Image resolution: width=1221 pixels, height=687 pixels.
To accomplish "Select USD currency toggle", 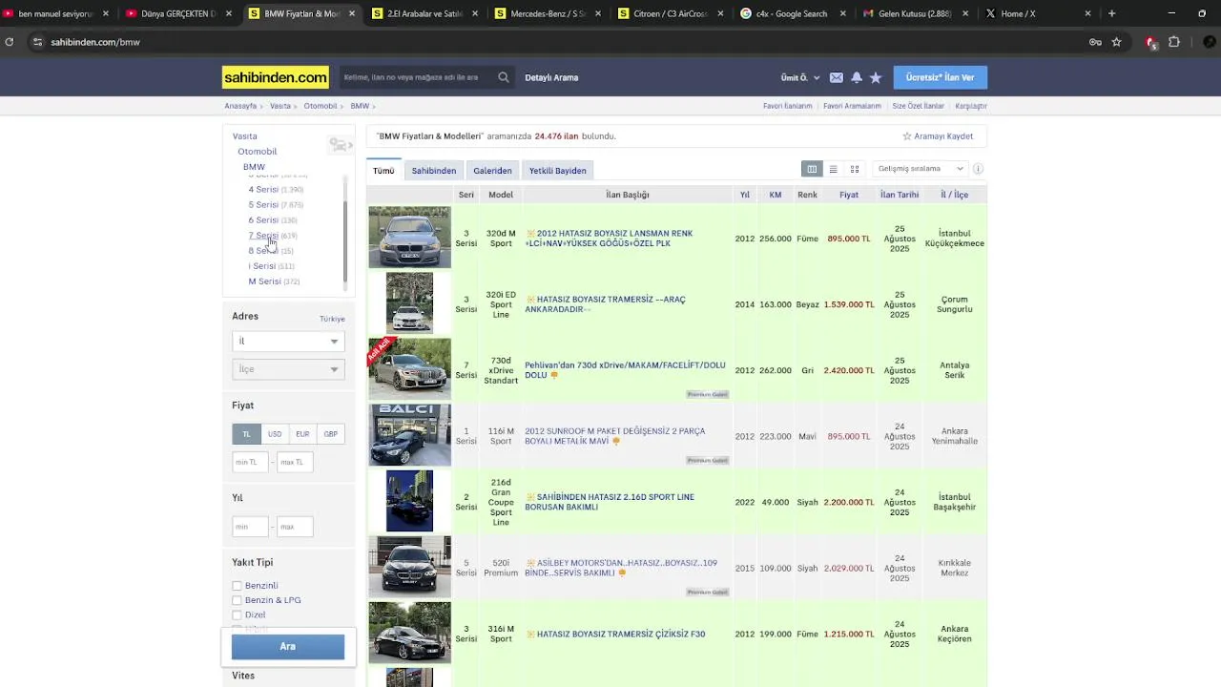I will [275, 434].
